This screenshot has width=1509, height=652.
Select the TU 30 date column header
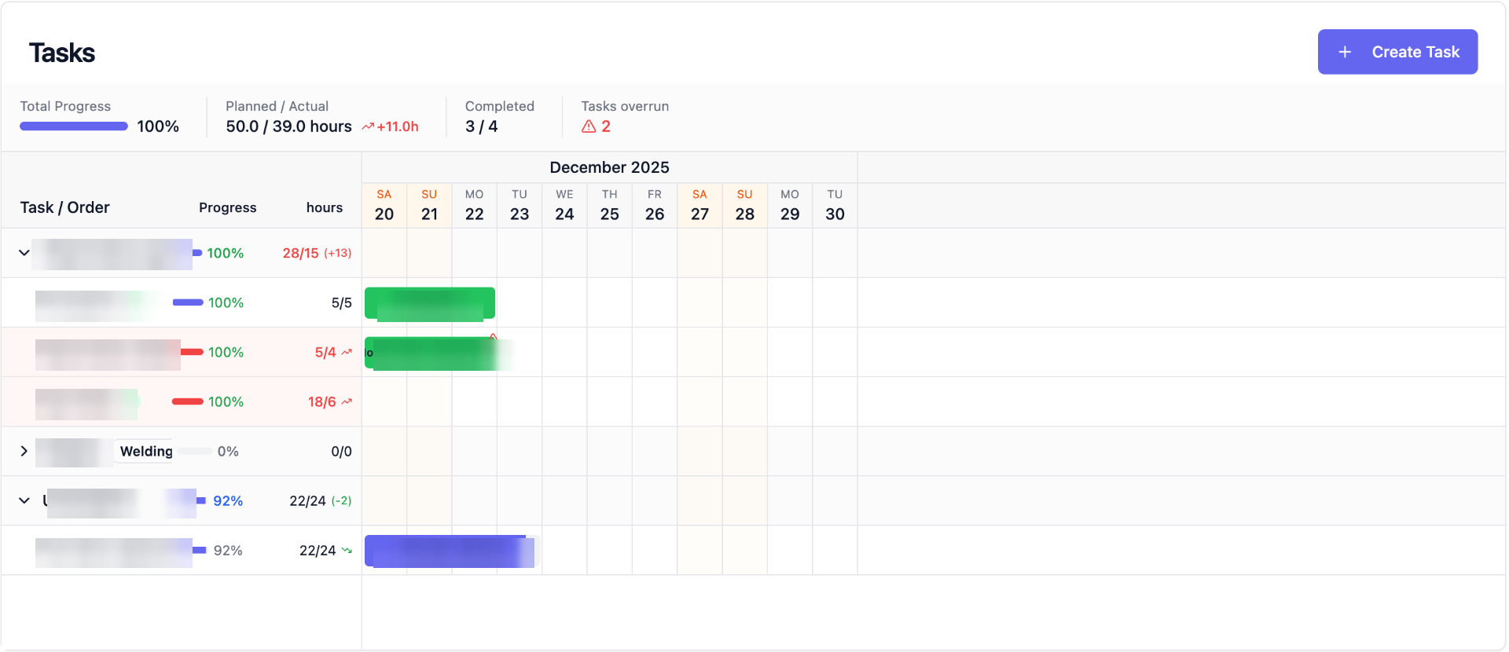click(x=835, y=206)
